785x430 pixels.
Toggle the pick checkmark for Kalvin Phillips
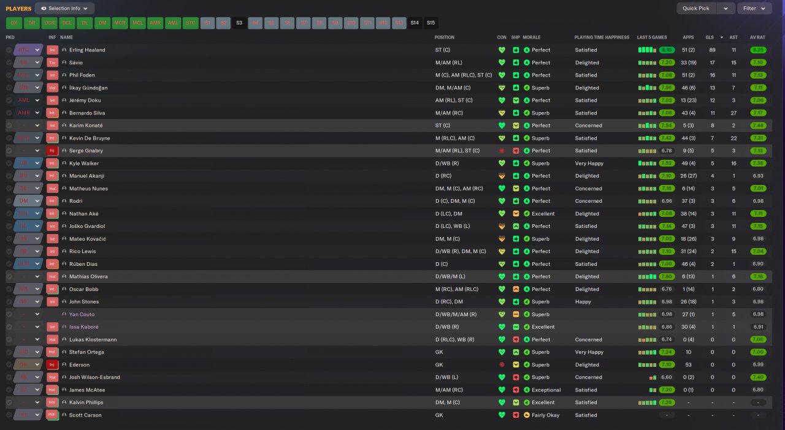click(9, 402)
